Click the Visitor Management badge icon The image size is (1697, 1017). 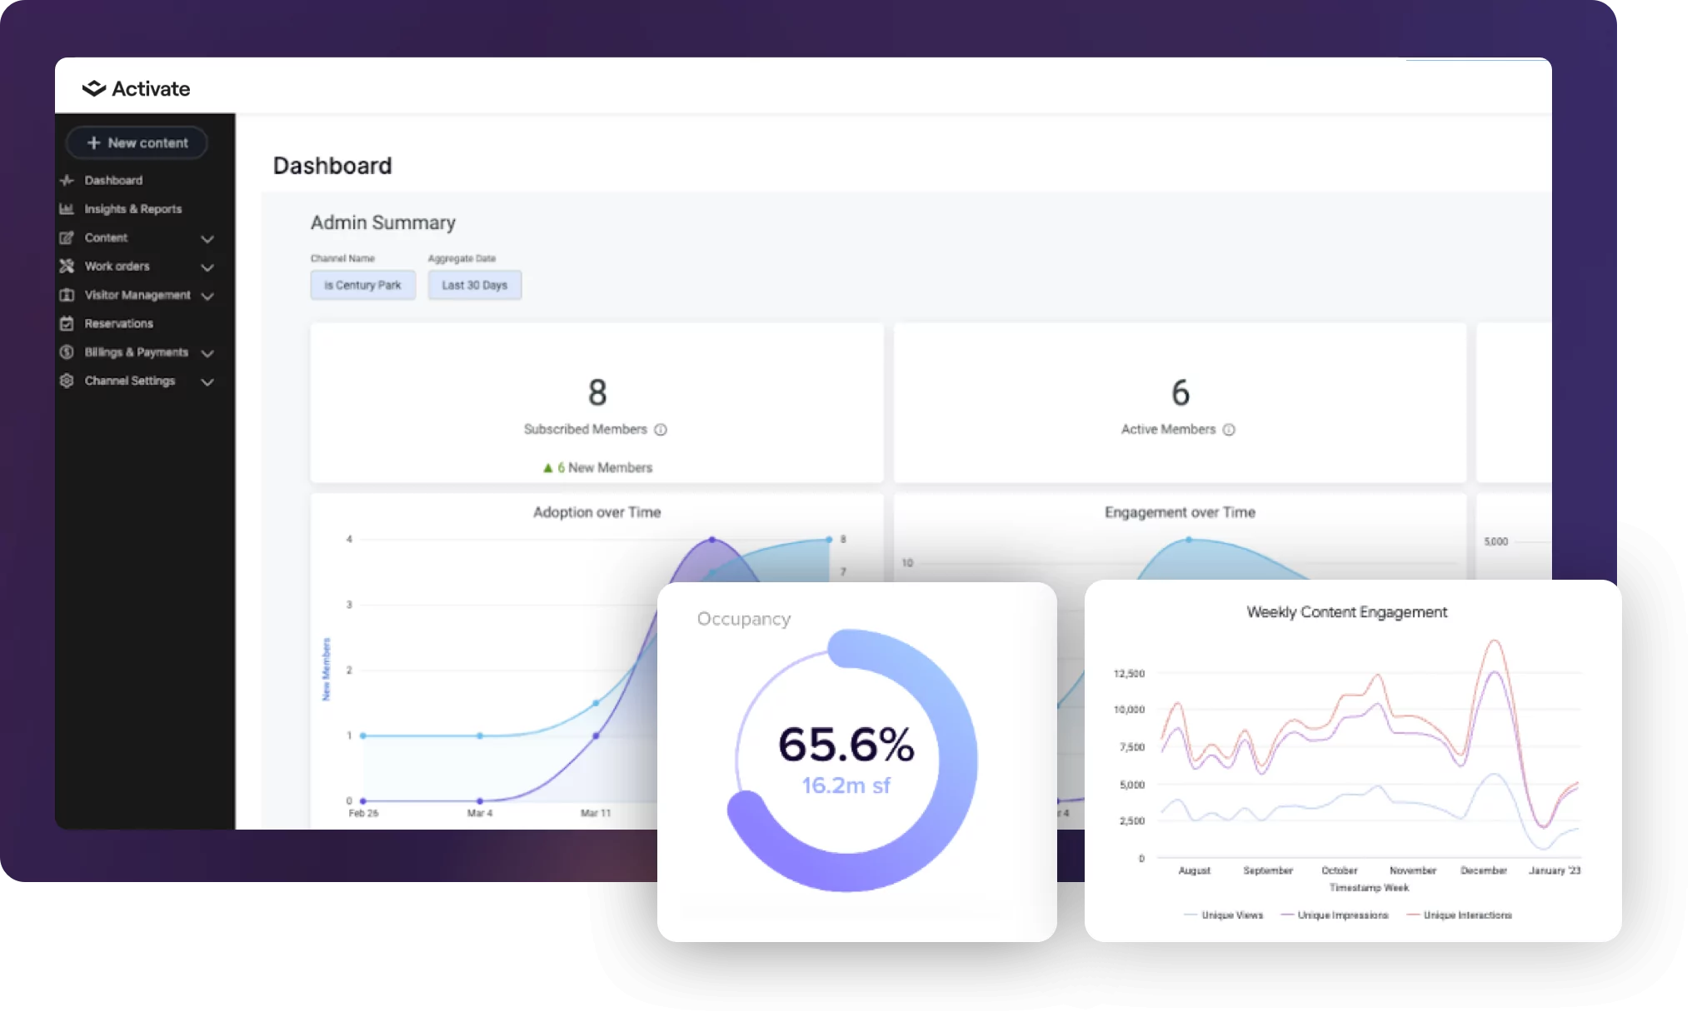point(67,295)
